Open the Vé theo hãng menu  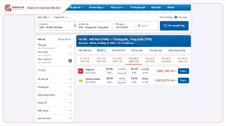coord(97,7)
